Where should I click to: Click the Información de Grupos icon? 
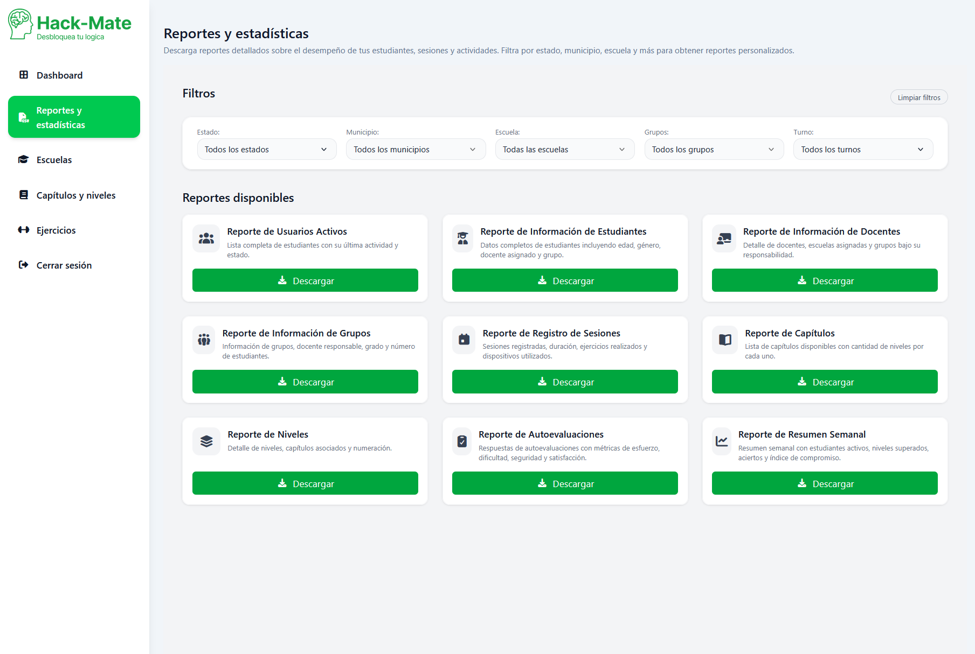tap(204, 340)
